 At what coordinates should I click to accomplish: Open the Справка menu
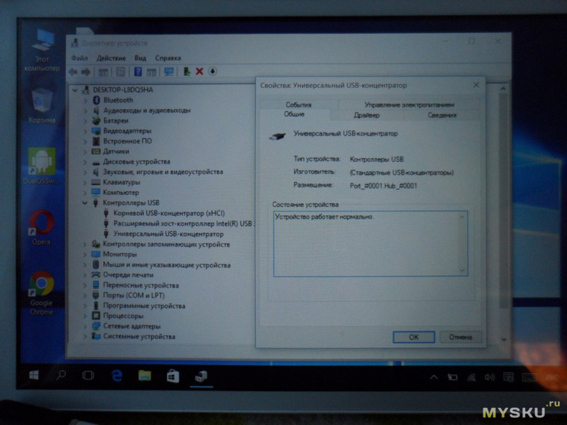click(168, 58)
